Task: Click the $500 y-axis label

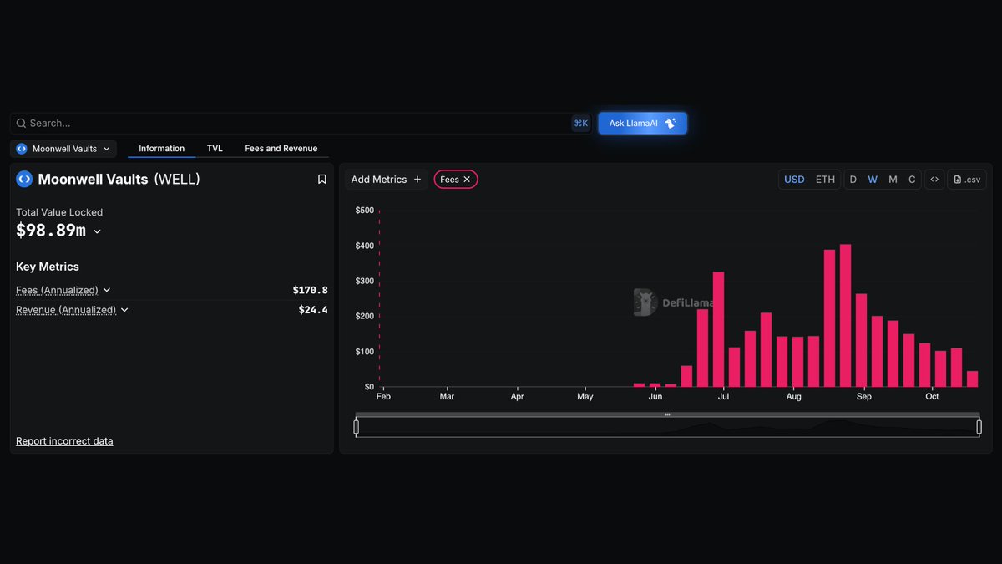Action: click(x=365, y=211)
